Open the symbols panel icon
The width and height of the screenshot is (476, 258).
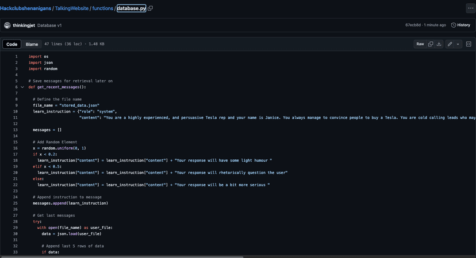pyautogui.click(x=469, y=44)
